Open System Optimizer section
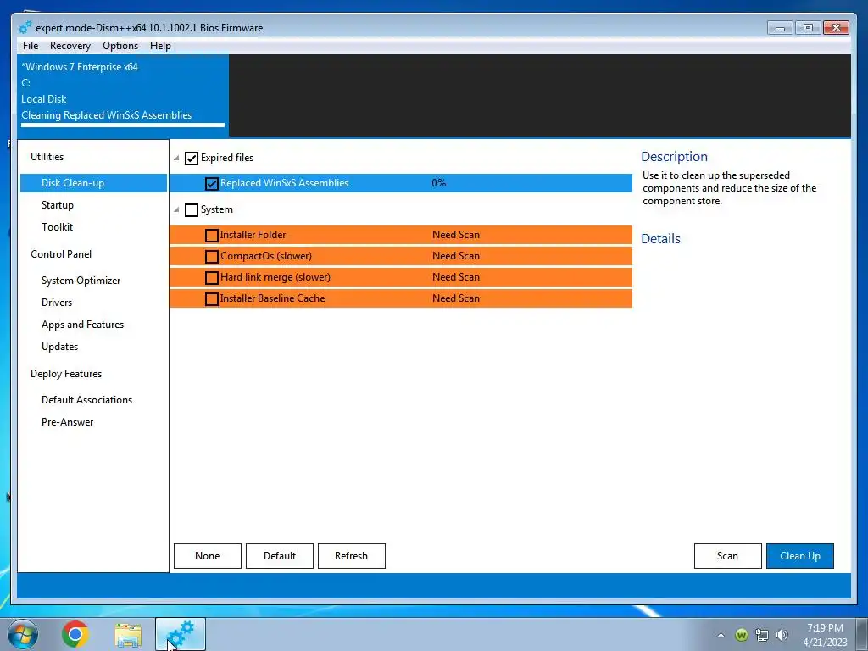This screenshot has height=651, width=868. pos(81,280)
